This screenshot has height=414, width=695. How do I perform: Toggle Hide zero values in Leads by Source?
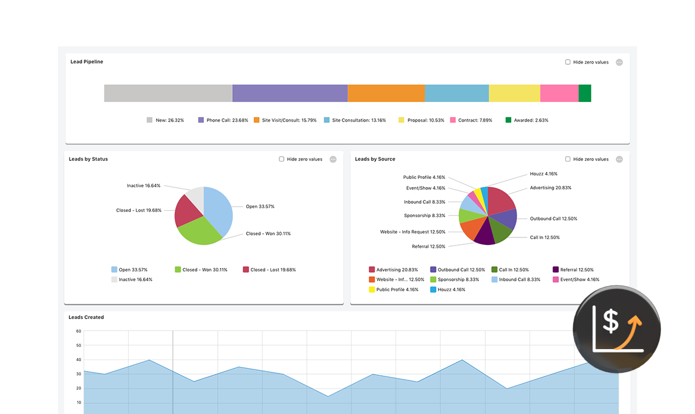[x=568, y=159]
